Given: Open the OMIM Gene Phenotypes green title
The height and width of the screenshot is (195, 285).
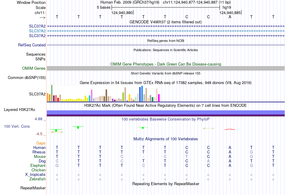Looking at the screenshot, I should pyautogui.click(x=166, y=64).
